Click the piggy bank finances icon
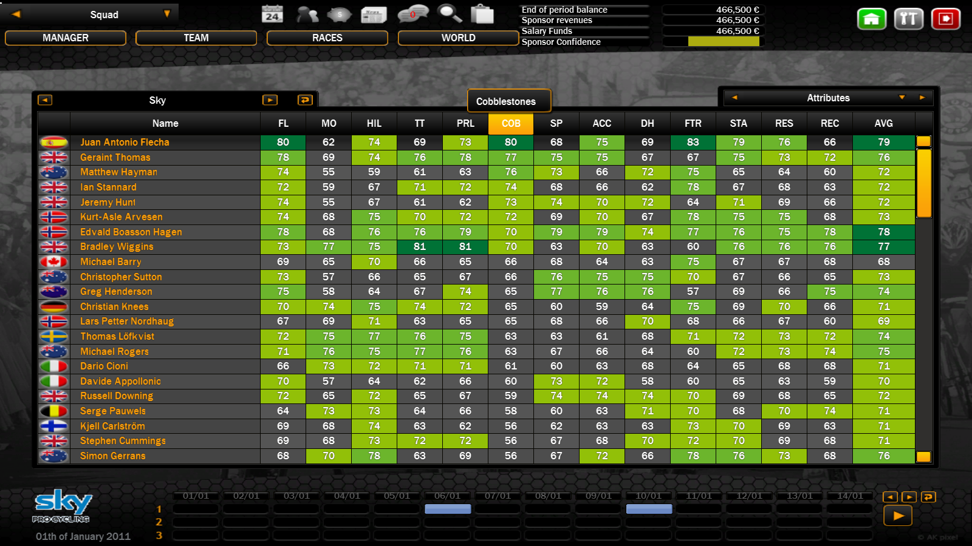The width and height of the screenshot is (972, 546). coord(339,14)
